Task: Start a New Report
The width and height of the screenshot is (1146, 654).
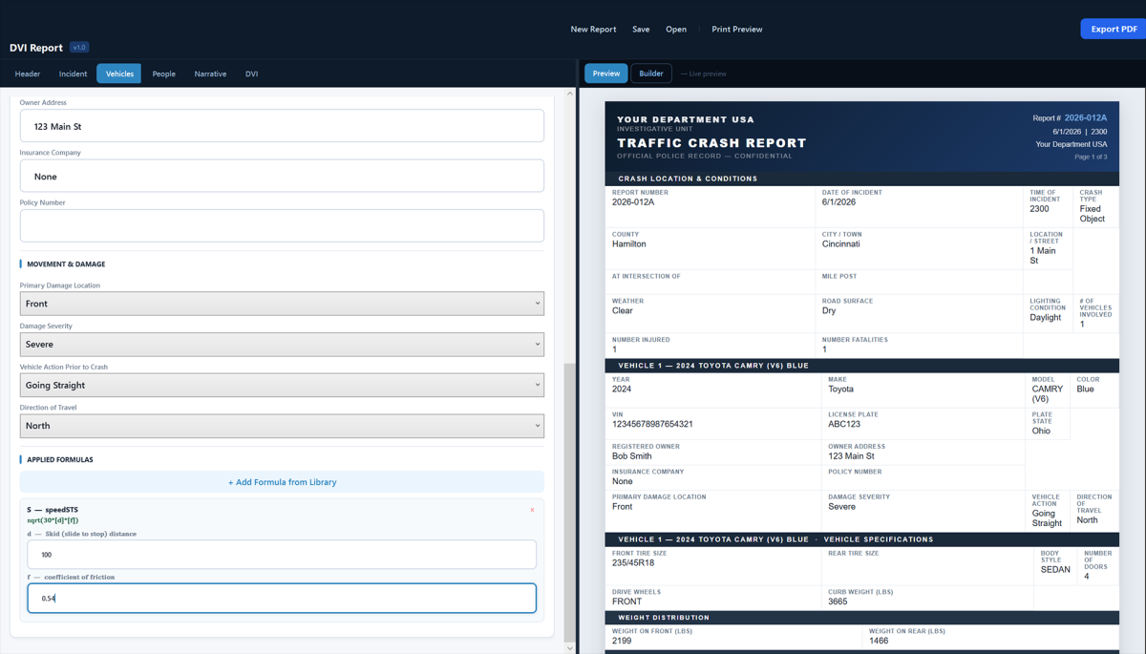Action: tap(593, 30)
